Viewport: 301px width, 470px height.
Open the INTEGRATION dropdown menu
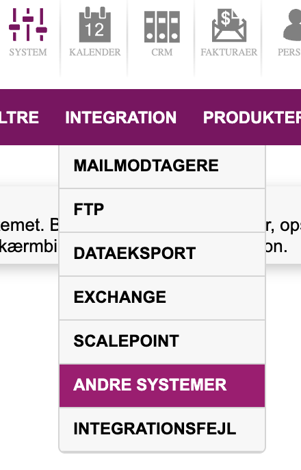point(121,117)
